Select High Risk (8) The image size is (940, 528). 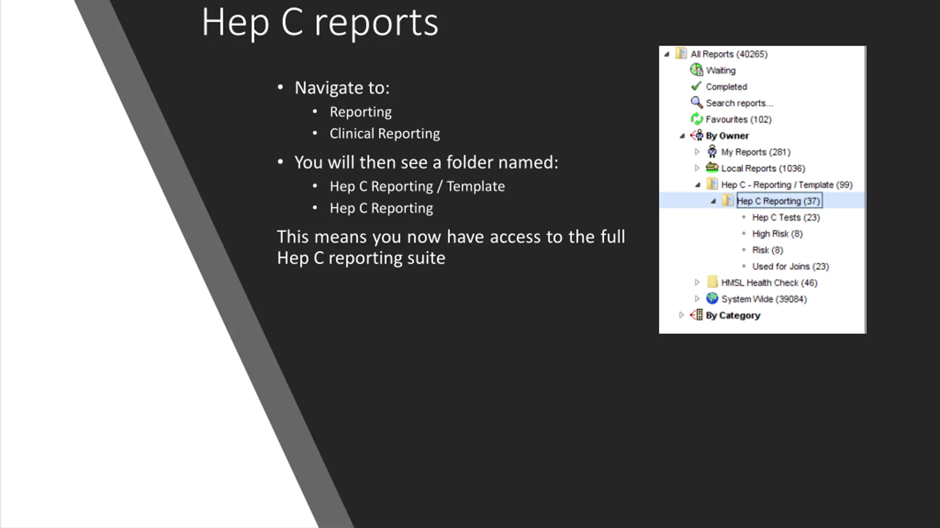pos(777,234)
